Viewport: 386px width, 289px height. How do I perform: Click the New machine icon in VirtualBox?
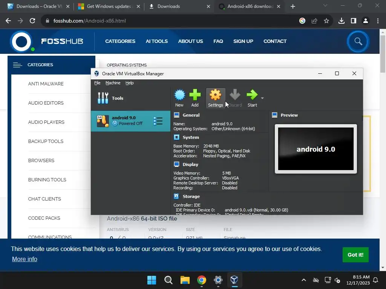point(179,98)
